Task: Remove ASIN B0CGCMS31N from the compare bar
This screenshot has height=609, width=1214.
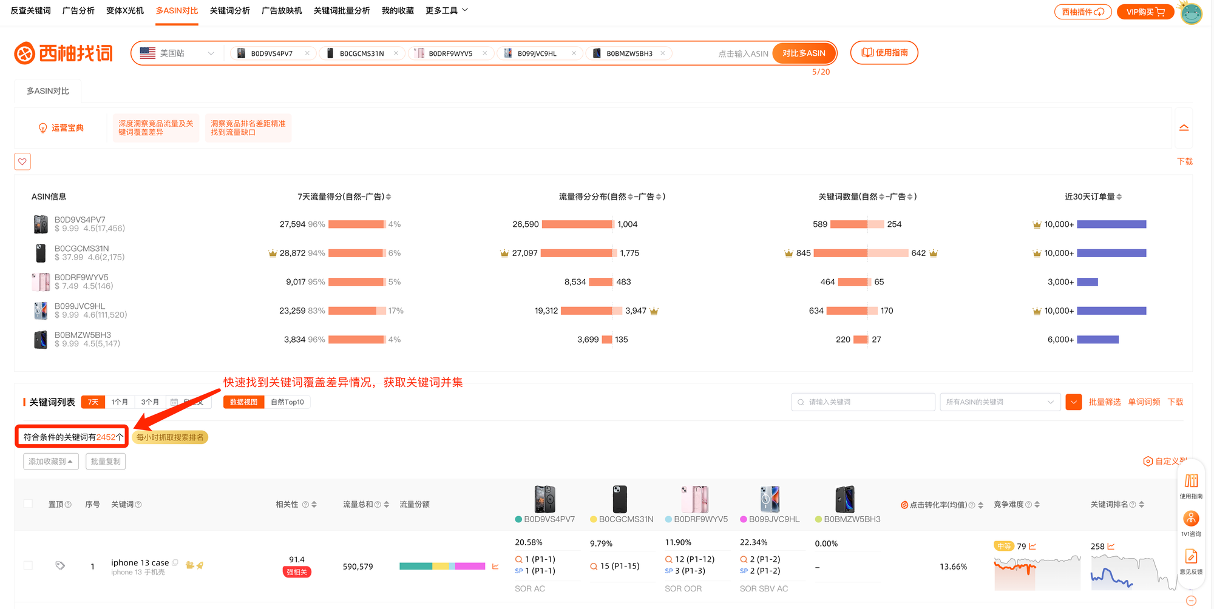Action: click(x=396, y=53)
